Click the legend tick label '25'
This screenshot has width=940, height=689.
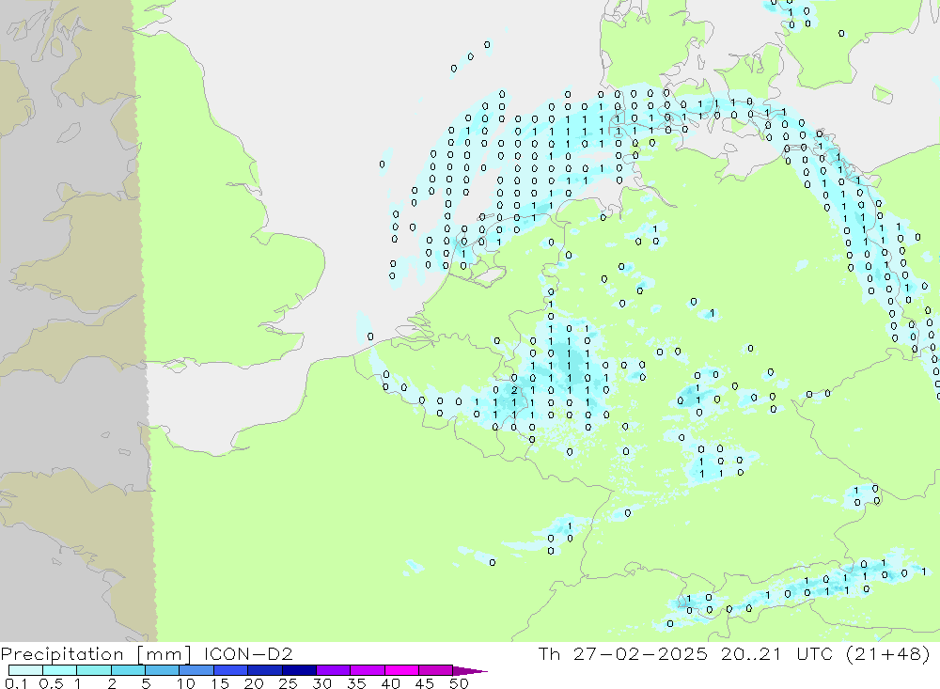(288, 683)
